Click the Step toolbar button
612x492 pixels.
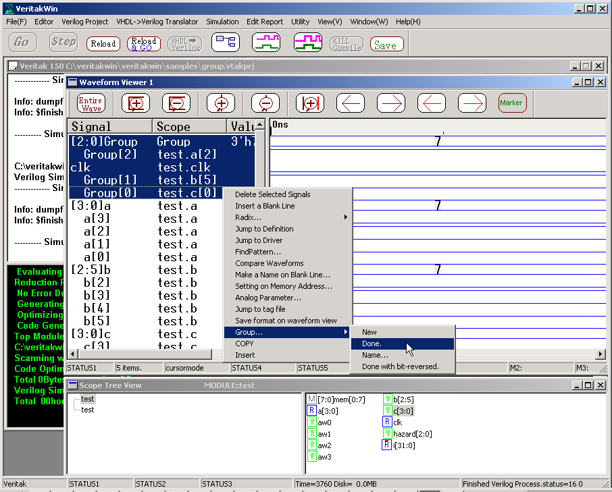click(63, 42)
